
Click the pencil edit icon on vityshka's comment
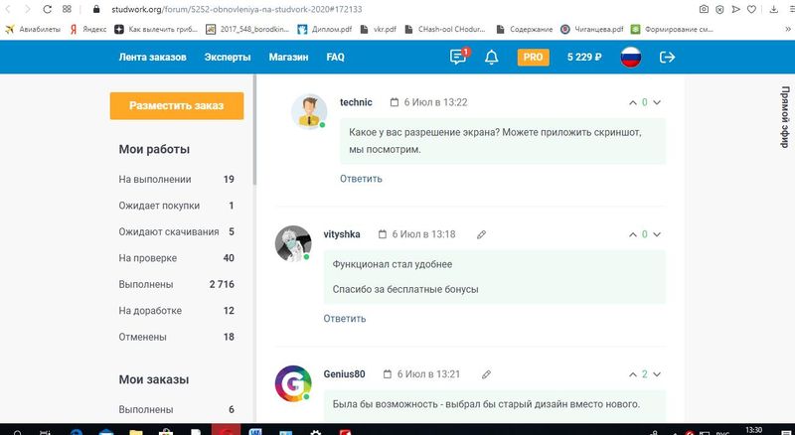pyautogui.click(x=481, y=234)
